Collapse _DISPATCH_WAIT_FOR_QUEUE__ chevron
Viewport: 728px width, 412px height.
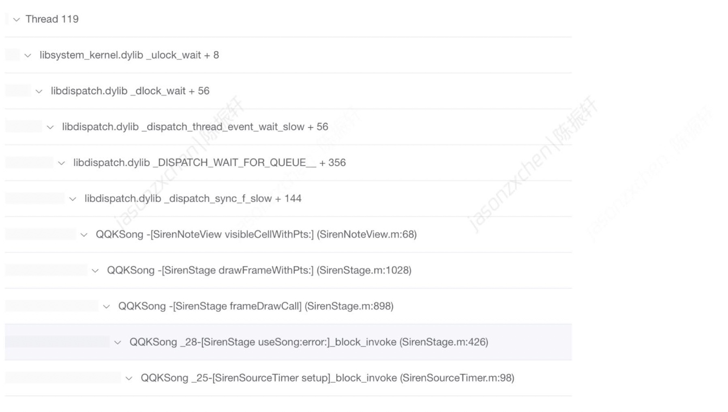62,163
